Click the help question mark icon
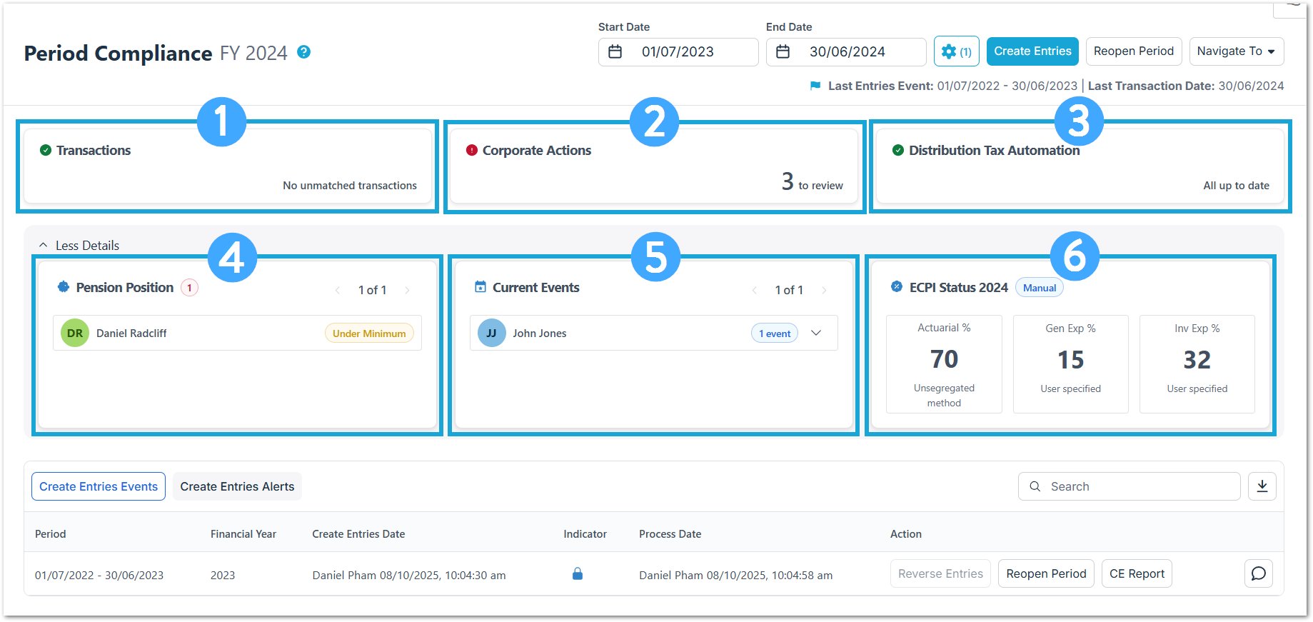The height and width of the screenshot is (622, 1313). point(303,52)
